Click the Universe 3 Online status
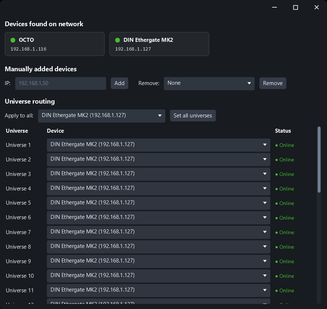Viewport: 327px width, 309px height. coord(284,174)
